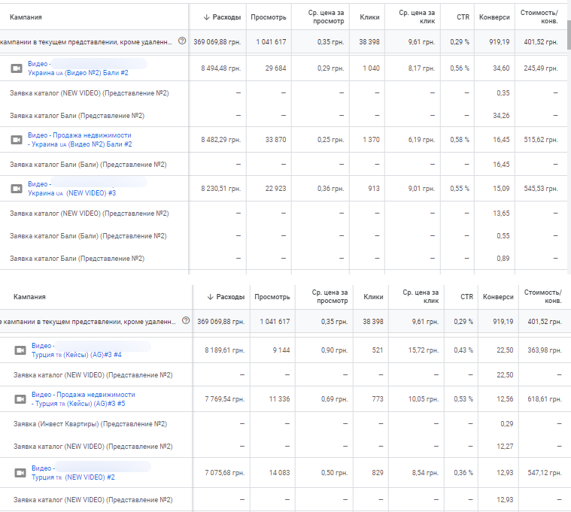Open campaign link Украина (Видео №2) Бали #2 with 29 684 views
Screen dimensions: 571x512
pyautogui.click(x=78, y=73)
